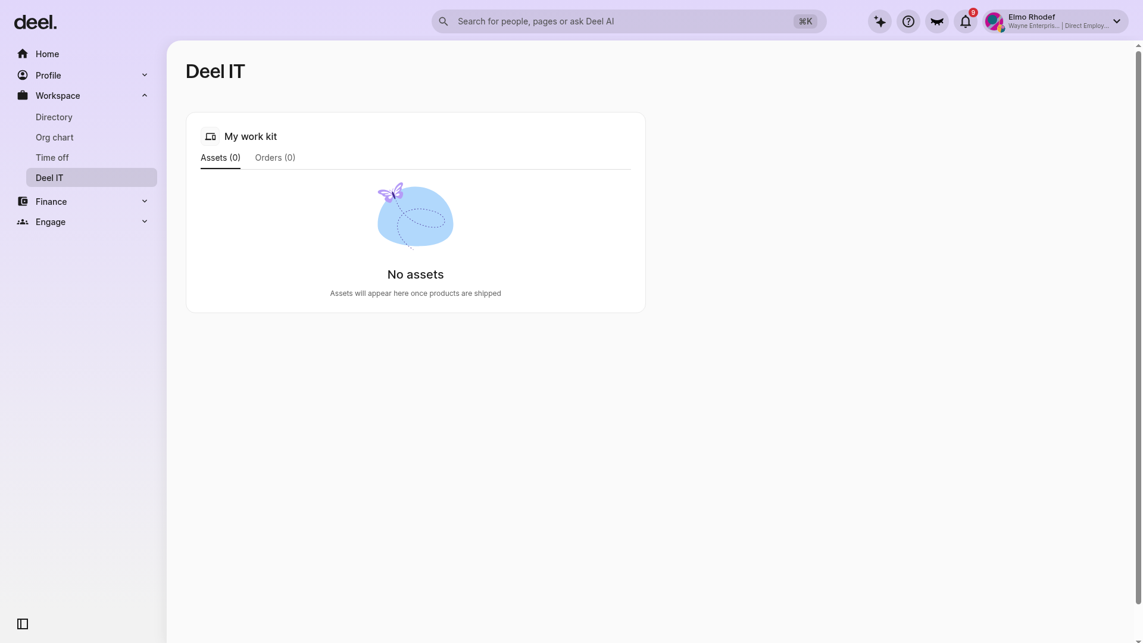1143x643 pixels.
Task: Click Elmo Rhodef avatar
Action: point(994,22)
